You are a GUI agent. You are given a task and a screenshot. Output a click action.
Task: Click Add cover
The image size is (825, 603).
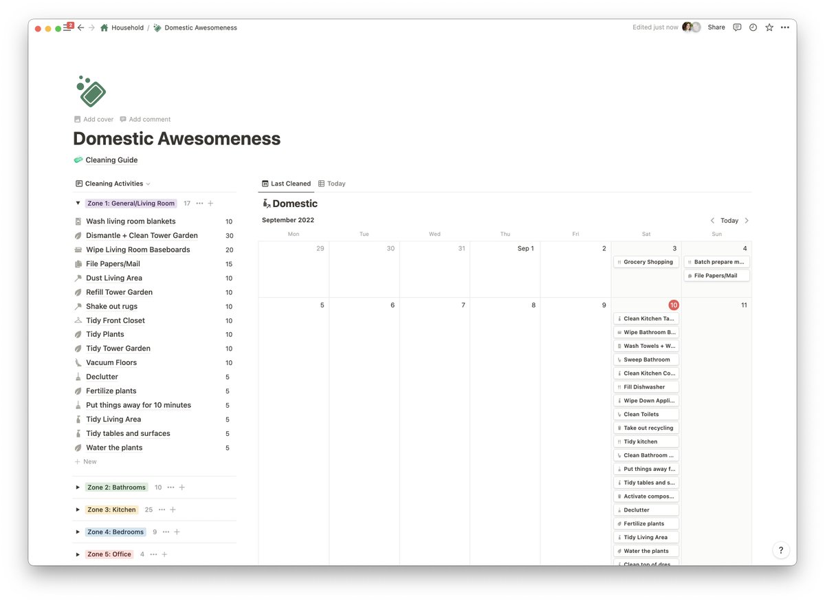coord(93,119)
